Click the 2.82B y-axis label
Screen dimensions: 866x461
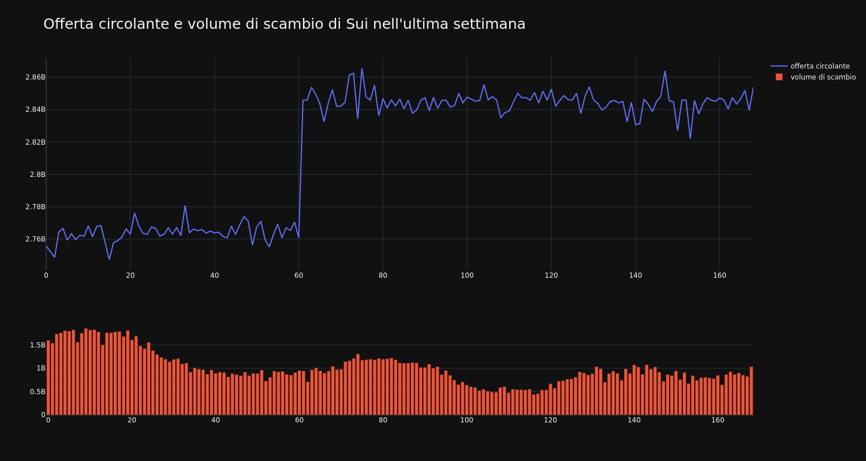click(x=36, y=142)
